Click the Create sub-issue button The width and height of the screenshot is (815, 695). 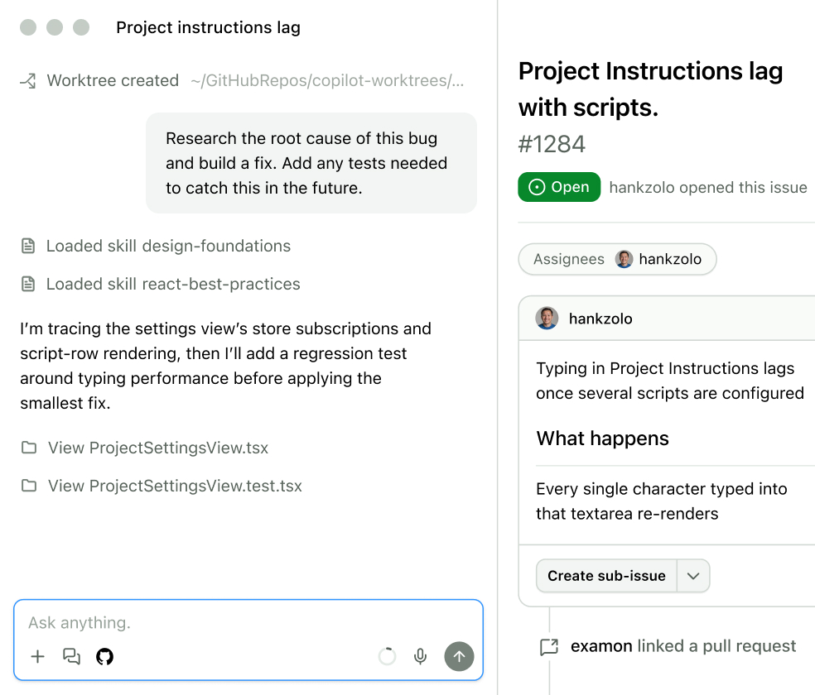tap(606, 576)
